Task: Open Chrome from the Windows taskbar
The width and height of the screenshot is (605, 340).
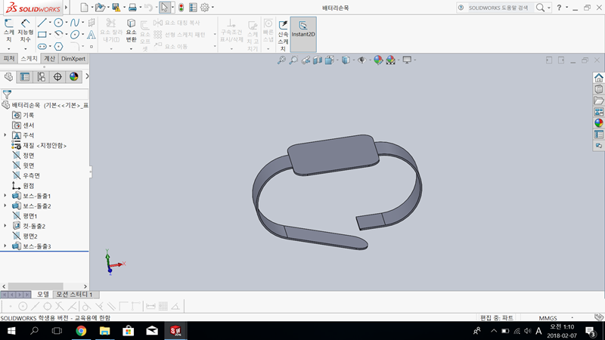Action: (81, 331)
